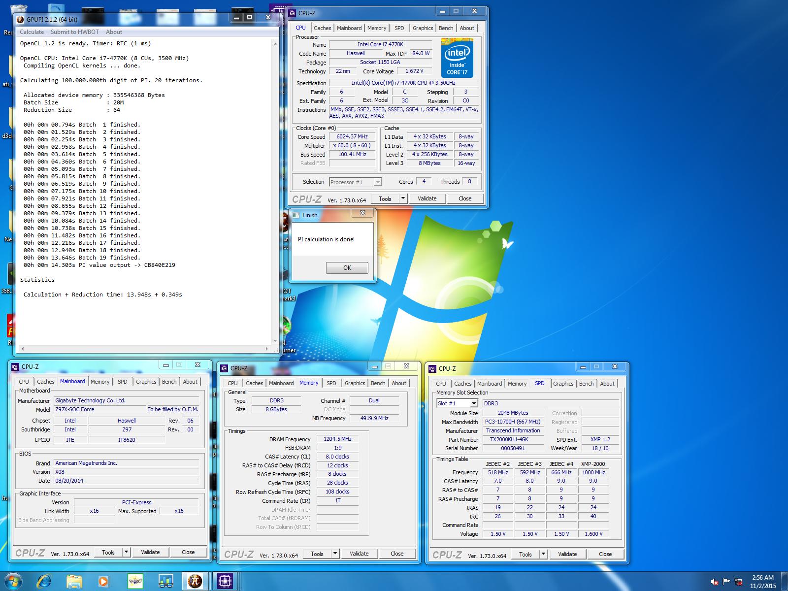This screenshot has width=788, height=591.
Task: Click the taskbar clock showing 2:56 AM
Action: [x=763, y=582]
